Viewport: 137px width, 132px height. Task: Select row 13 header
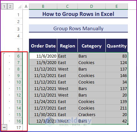[18, 101]
